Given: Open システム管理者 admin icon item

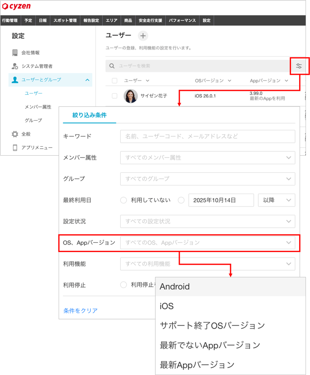Looking at the screenshot, I should tap(15, 66).
